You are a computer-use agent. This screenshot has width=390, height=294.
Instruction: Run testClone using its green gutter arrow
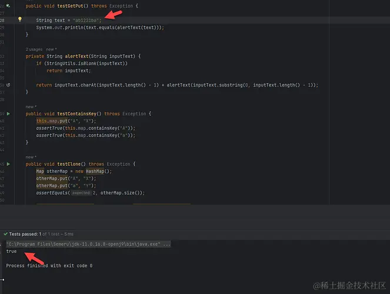8,164
